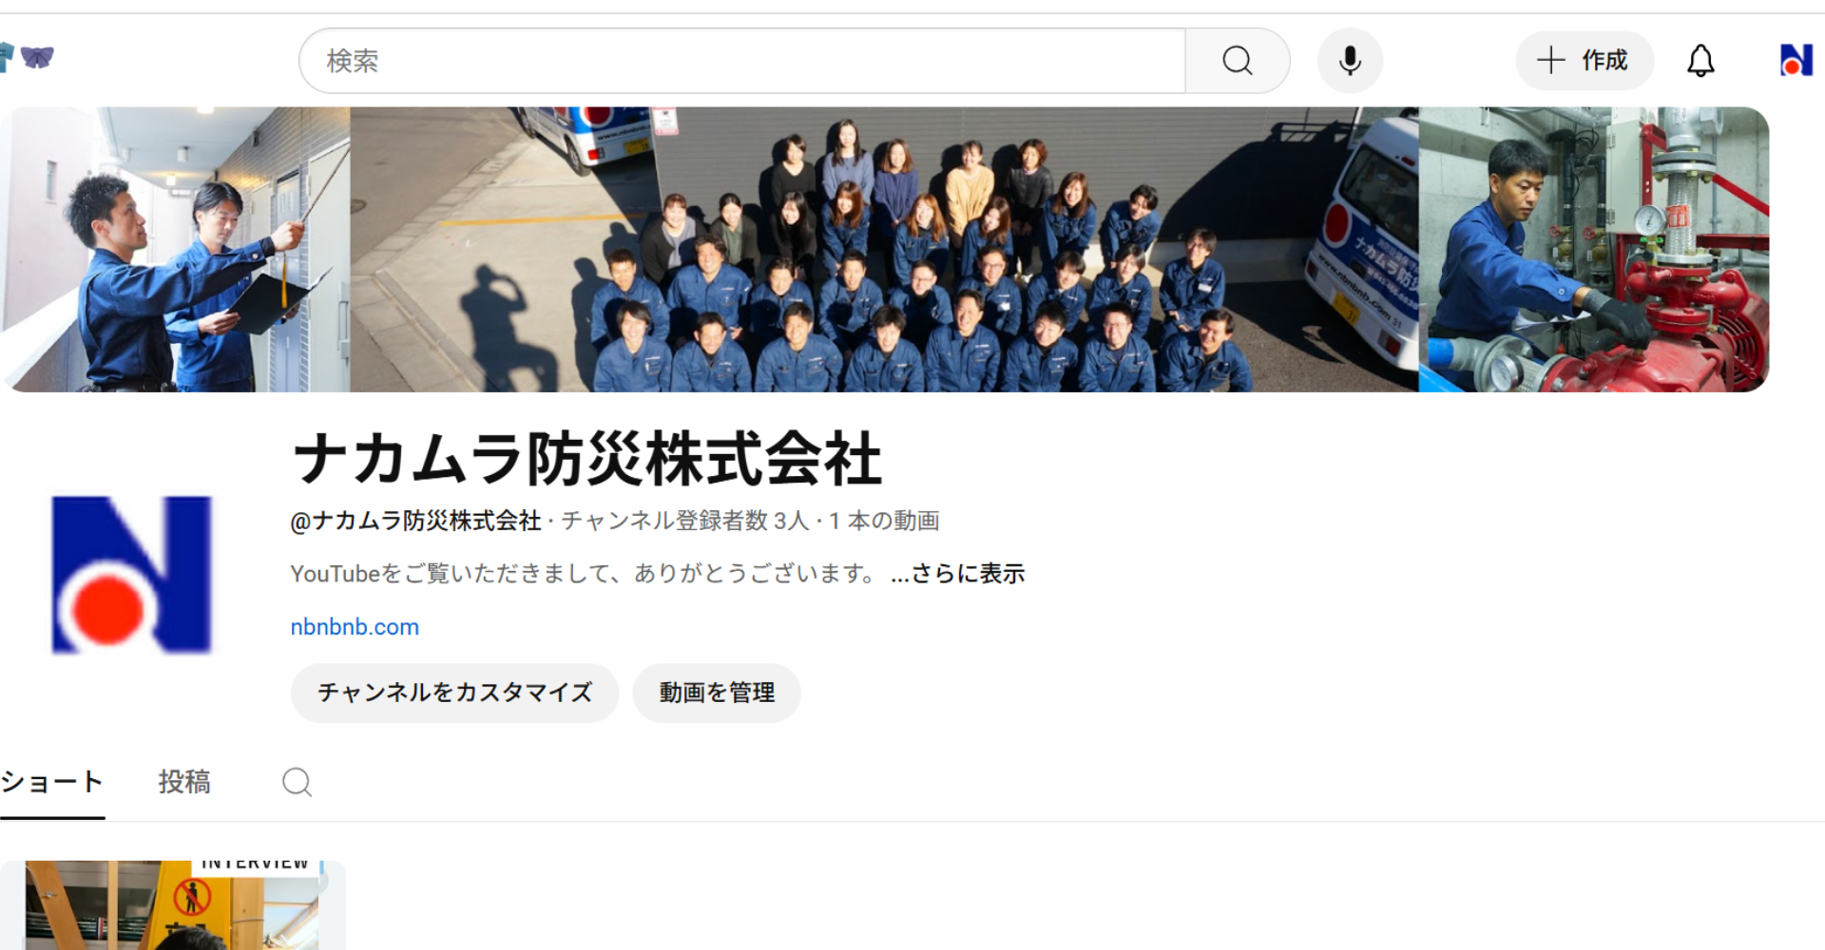Switch to ショート tab
The height and width of the screenshot is (950, 1825).
[52, 782]
